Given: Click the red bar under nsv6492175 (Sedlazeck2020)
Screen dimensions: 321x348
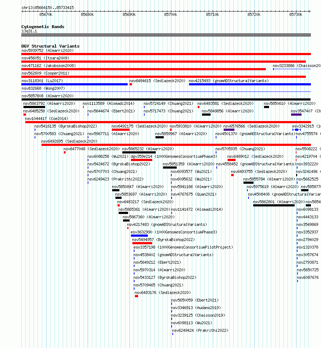Looking at the screenshot, I should [120, 130].
